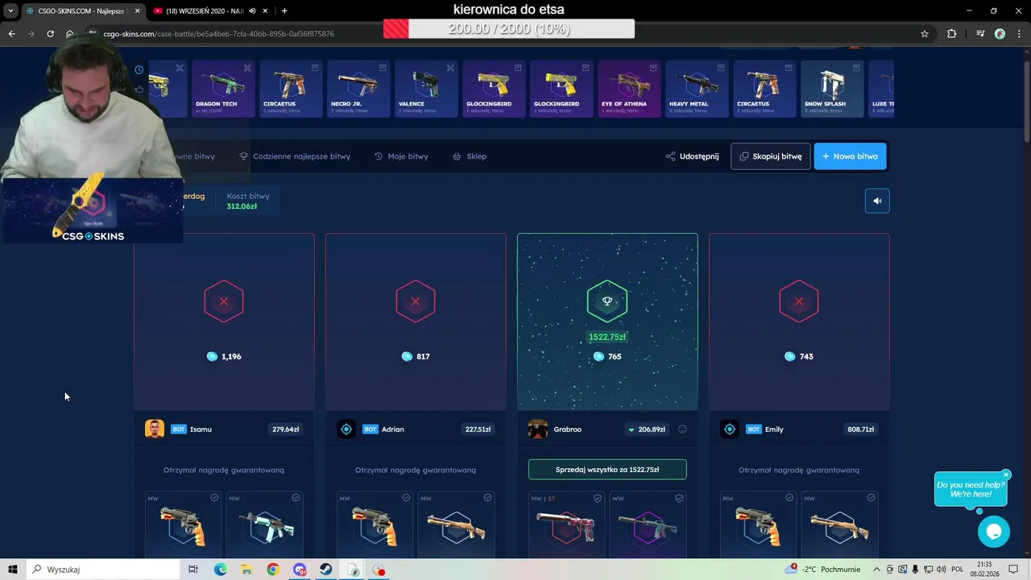
Task: Toggle checkmark on Isamu's revolver item
Action: pos(214,498)
